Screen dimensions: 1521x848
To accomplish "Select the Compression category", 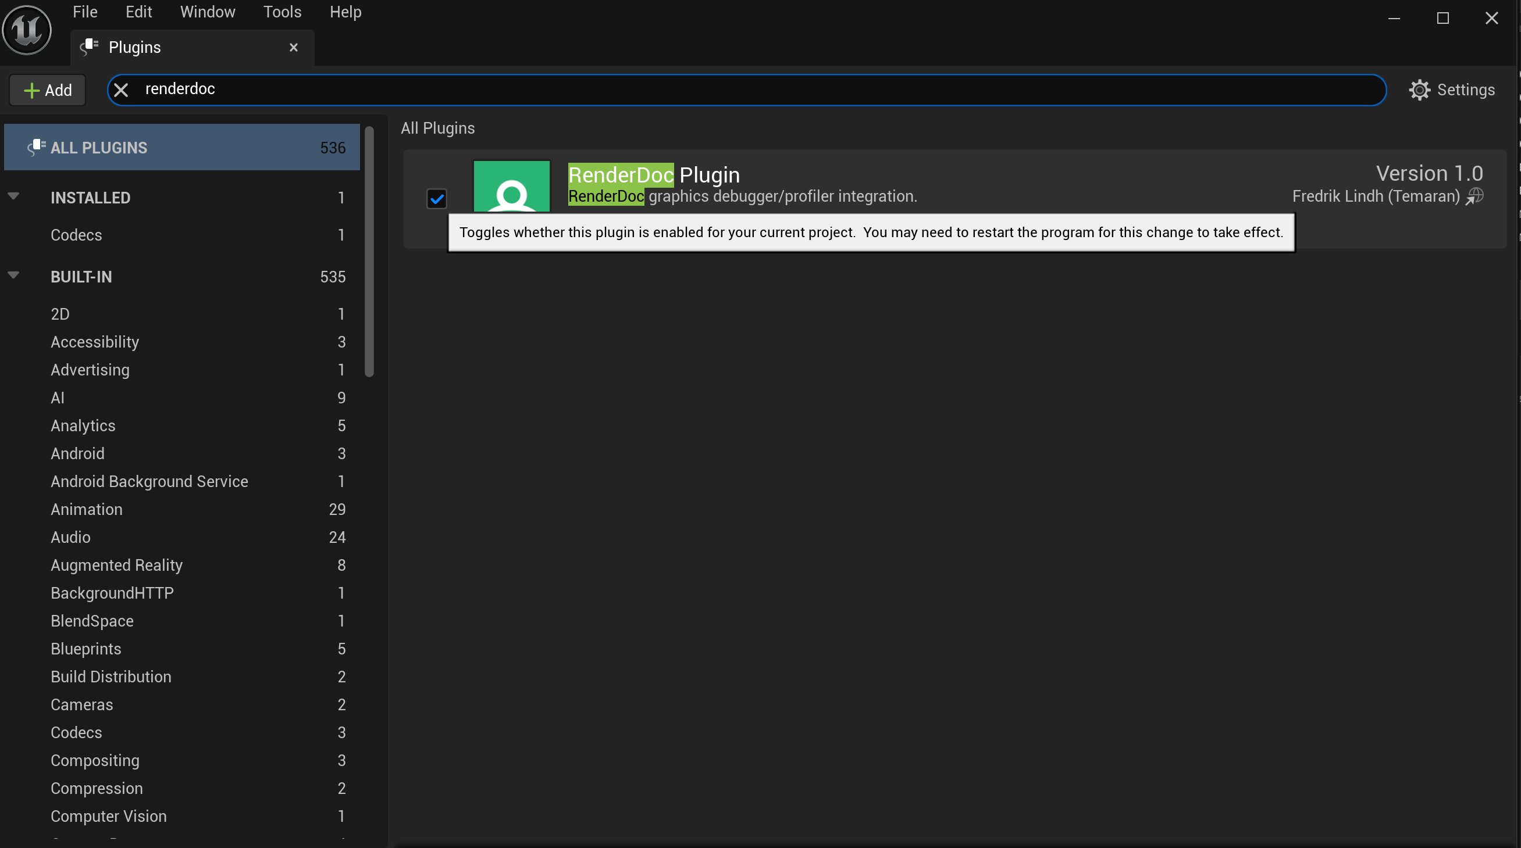I will coord(182,788).
